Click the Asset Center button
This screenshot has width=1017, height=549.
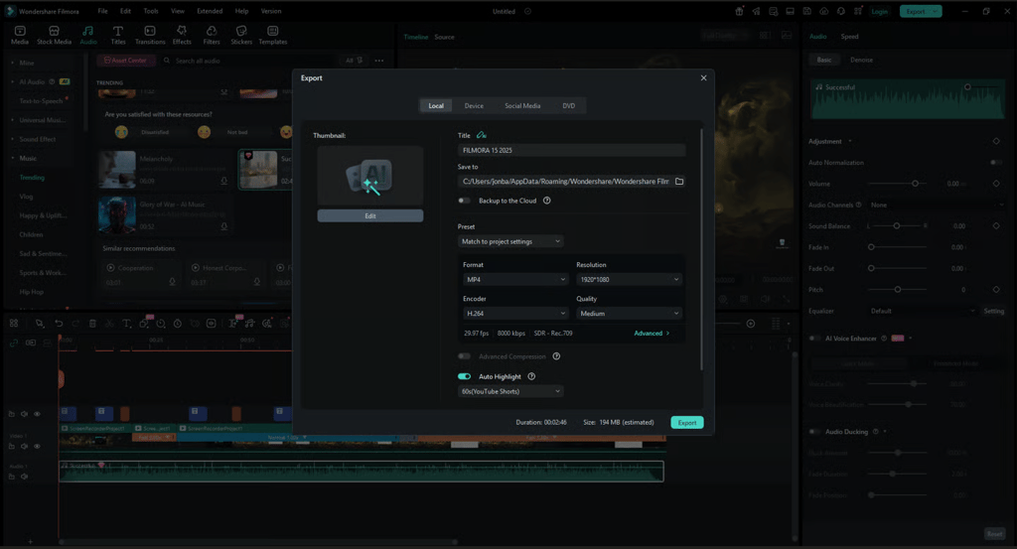click(x=126, y=61)
